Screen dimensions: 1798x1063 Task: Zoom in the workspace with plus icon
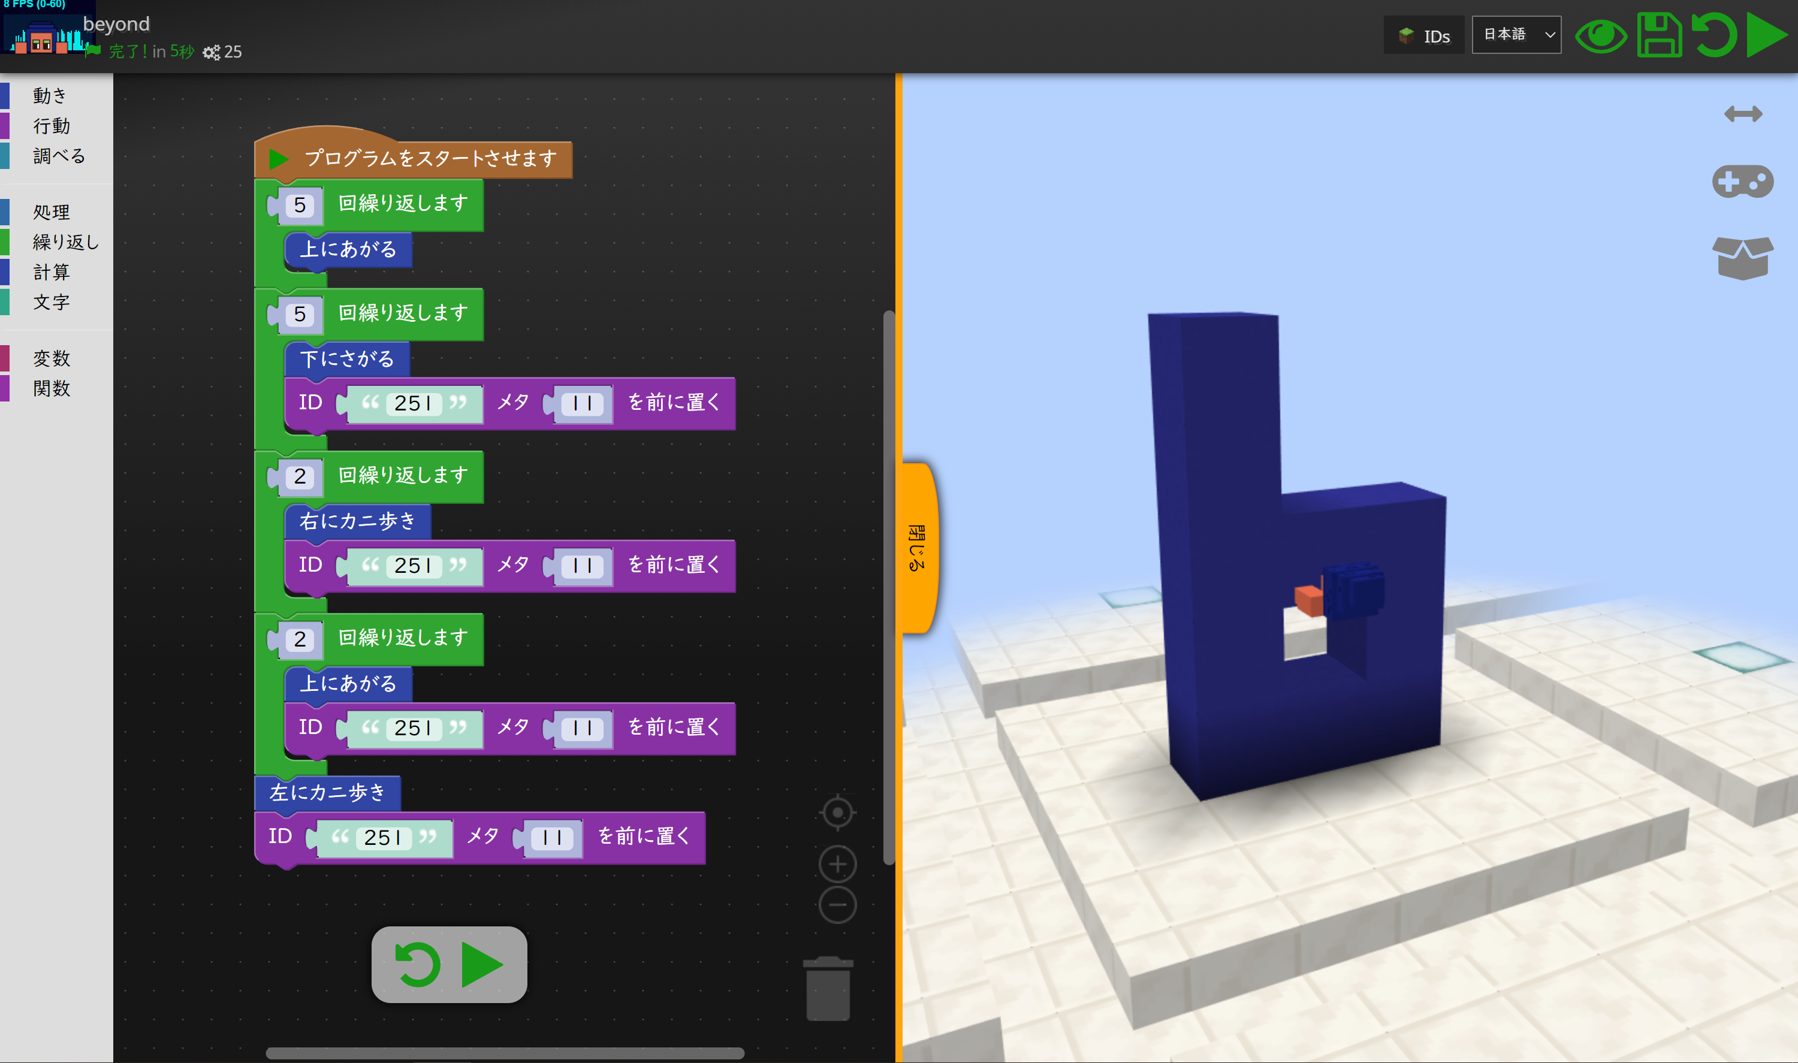[x=837, y=864]
